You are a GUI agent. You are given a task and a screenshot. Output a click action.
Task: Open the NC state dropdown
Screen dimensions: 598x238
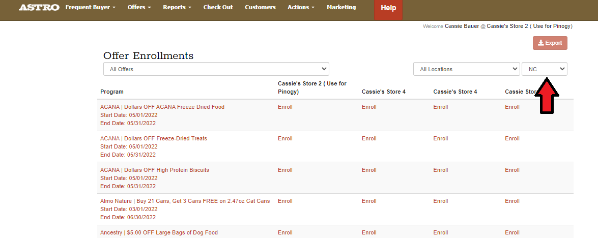point(544,69)
